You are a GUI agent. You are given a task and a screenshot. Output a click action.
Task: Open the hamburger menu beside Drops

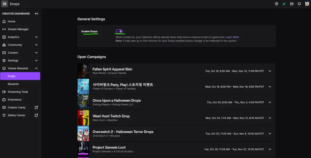click(5, 4)
